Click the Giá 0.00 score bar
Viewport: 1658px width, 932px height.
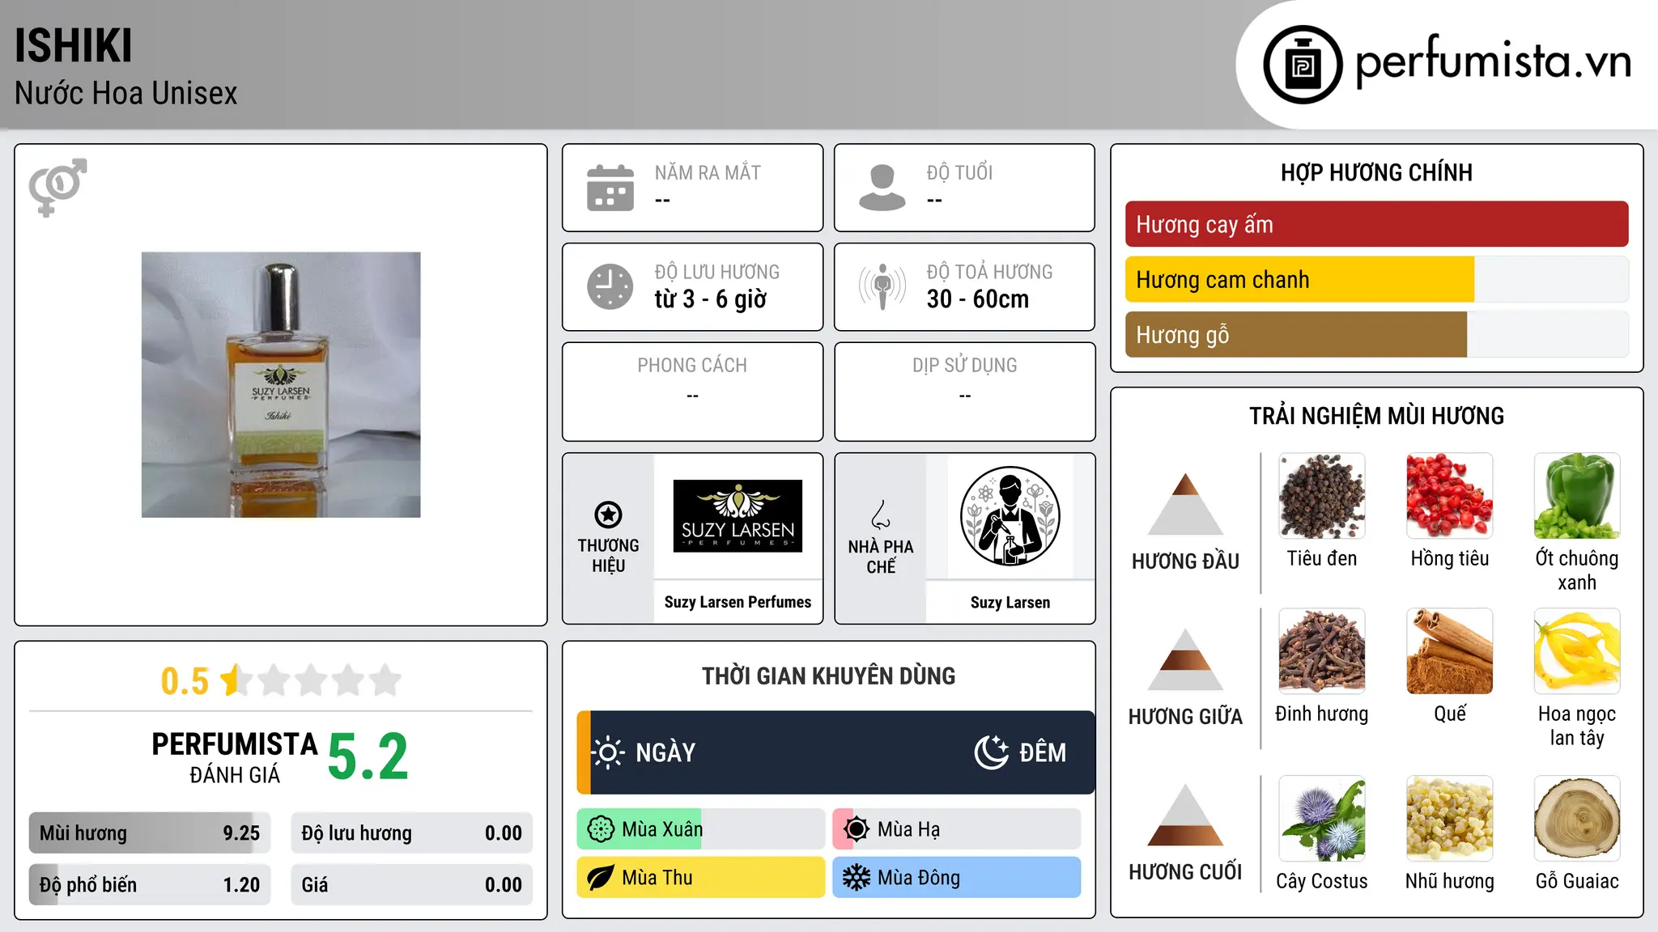412,885
